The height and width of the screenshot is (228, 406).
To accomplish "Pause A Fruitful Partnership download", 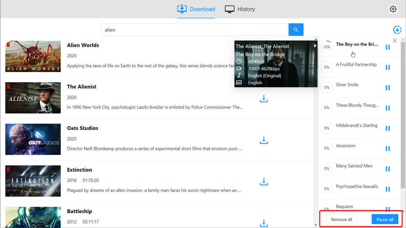I will 387,67.
